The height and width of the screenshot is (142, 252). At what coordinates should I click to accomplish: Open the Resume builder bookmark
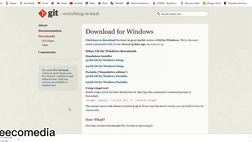coord(190,3)
